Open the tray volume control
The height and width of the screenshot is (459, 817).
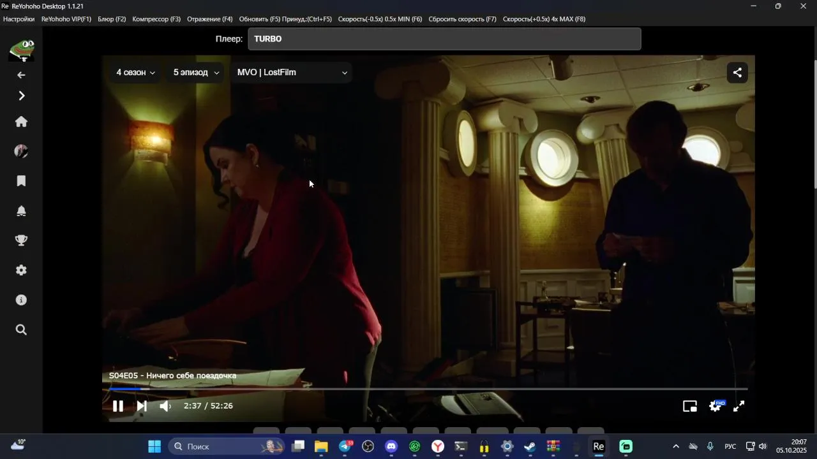(x=763, y=446)
